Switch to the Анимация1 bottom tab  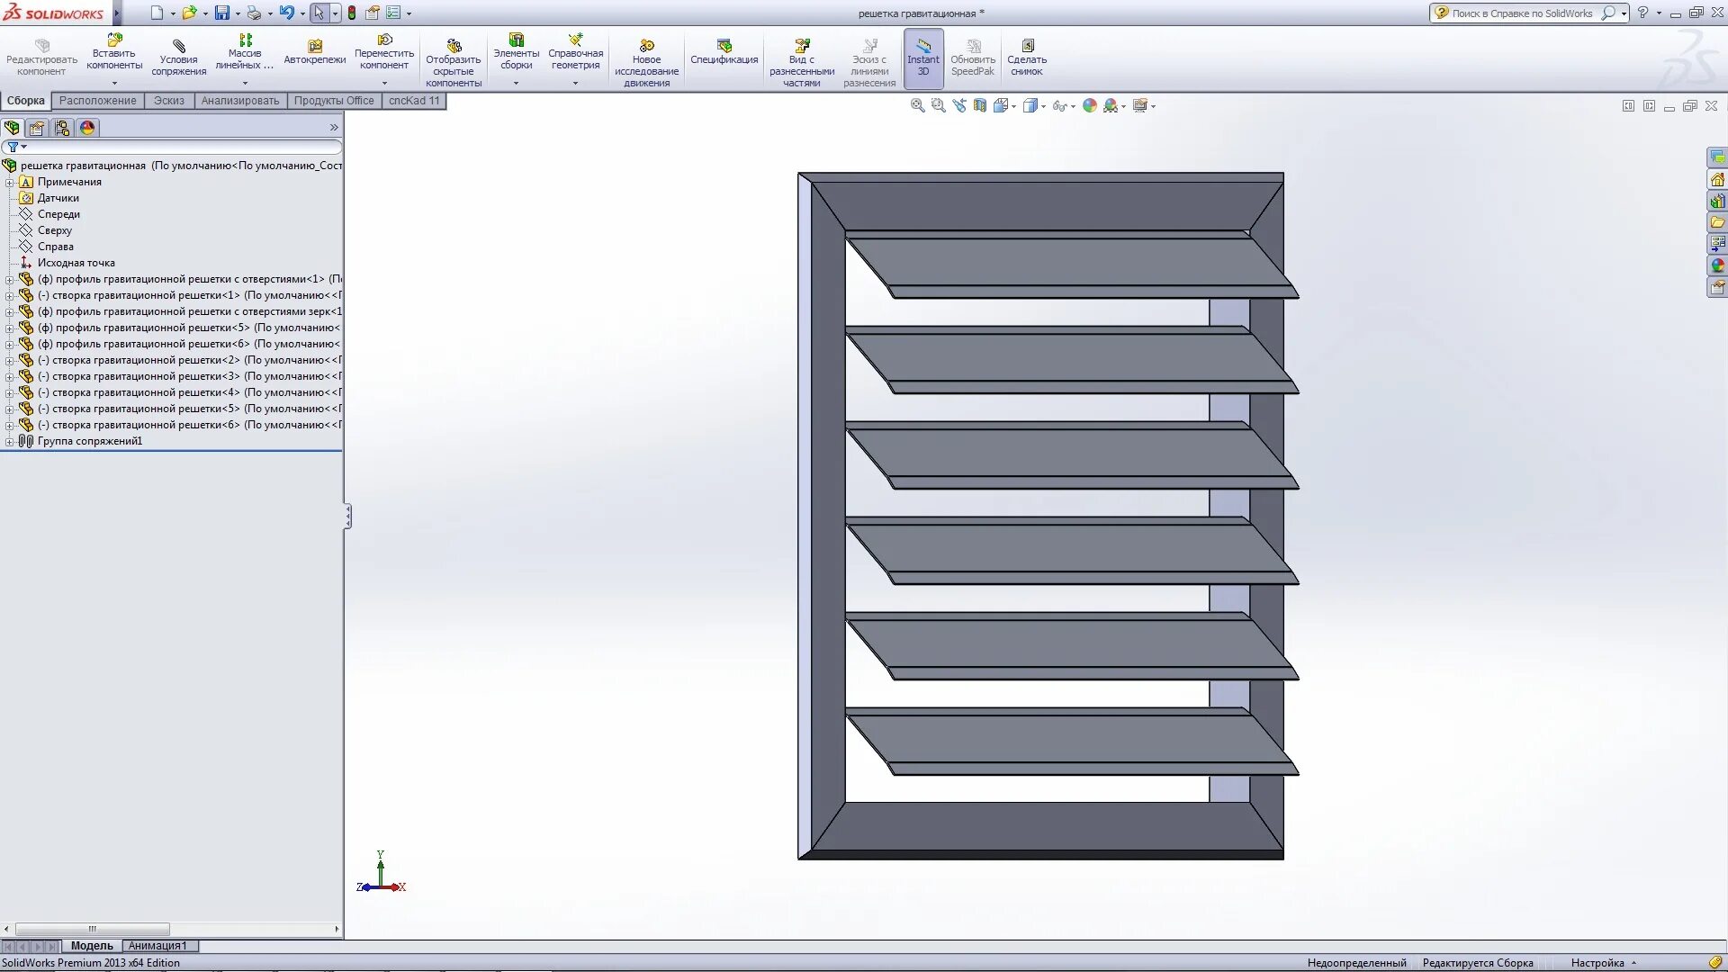(x=157, y=946)
